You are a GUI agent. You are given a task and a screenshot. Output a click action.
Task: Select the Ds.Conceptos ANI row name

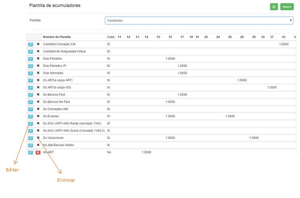point(56,109)
